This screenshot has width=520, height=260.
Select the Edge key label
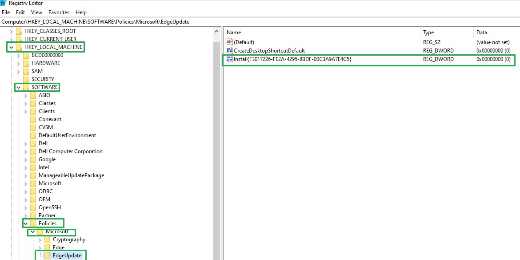click(59, 248)
